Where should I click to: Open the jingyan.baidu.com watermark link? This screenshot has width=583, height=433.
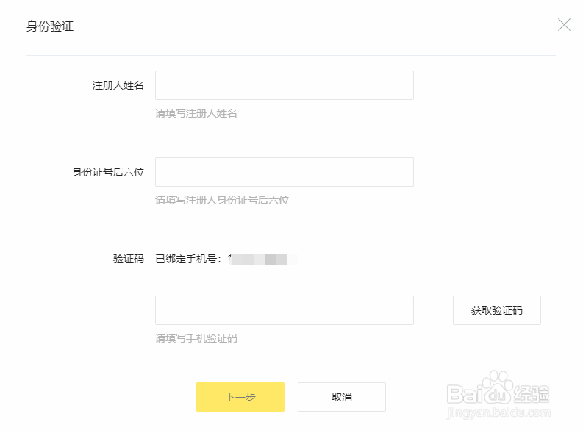(498, 412)
